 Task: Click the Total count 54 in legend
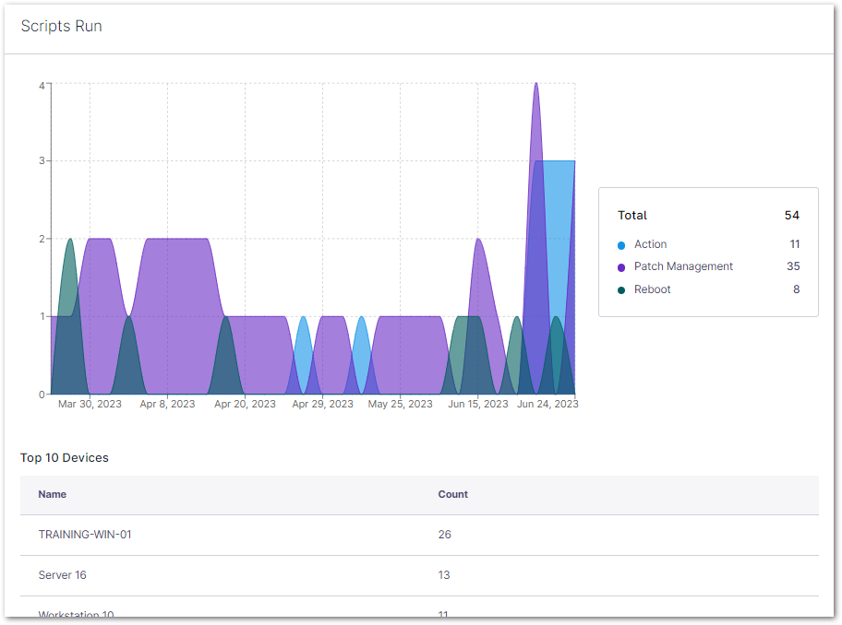(x=791, y=216)
